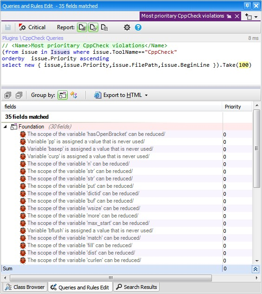262x294 pixels.
Task: Select scope of variable 'buf' issue
Action: (x=127, y=201)
